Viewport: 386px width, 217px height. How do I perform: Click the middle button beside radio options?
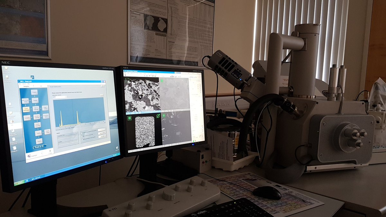[102, 133]
